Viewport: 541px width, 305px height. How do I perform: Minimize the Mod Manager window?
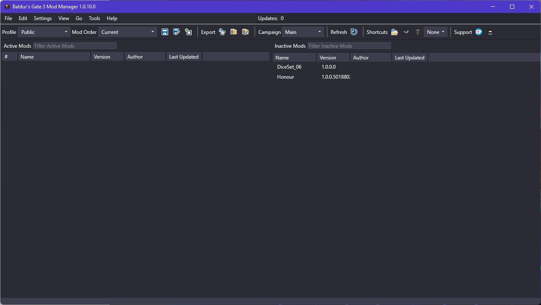[493, 7]
